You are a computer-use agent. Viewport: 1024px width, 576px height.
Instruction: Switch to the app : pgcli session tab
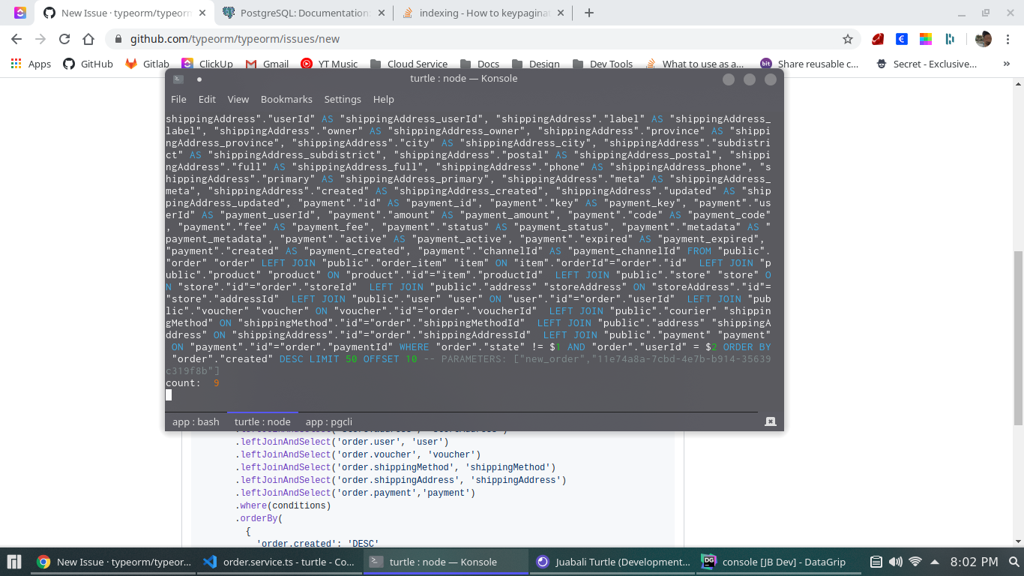tap(328, 421)
